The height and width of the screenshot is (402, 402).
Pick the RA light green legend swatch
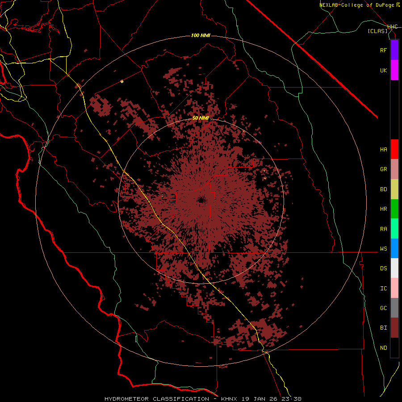pyautogui.click(x=394, y=229)
